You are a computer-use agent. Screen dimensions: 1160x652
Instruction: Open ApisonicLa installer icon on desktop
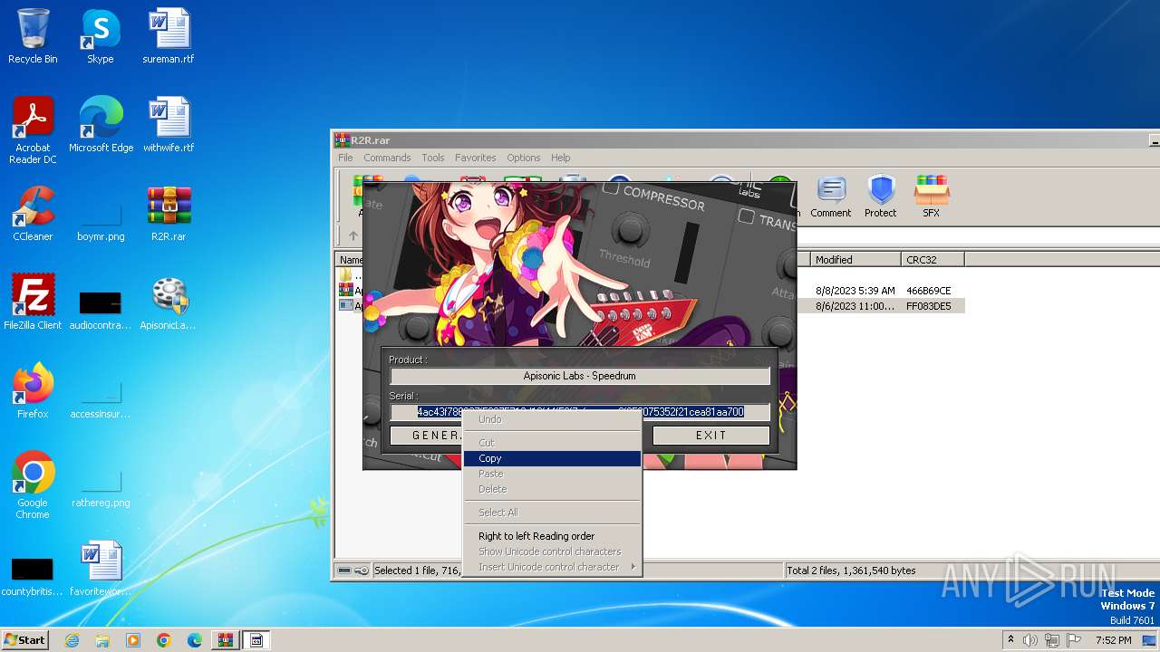click(x=169, y=302)
